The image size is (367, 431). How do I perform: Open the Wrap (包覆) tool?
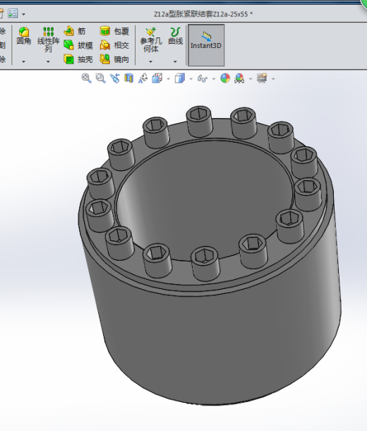(x=114, y=31)
